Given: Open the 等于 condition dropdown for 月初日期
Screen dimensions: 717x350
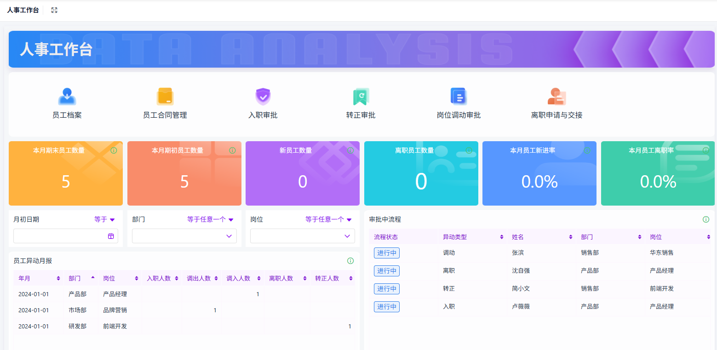Looking at the screenshot, I should [x=105, y=219].
